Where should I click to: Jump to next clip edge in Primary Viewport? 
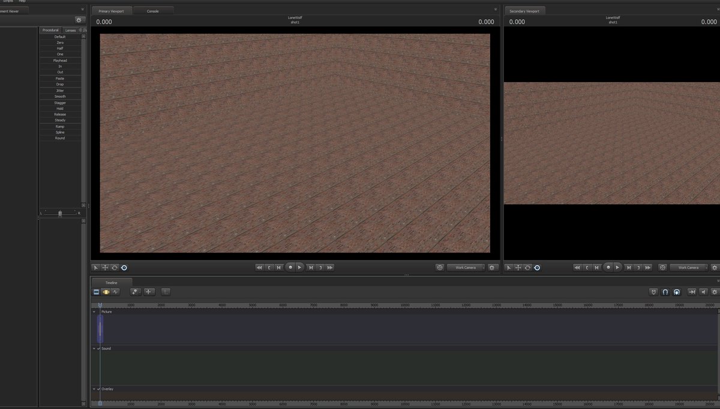point(320,268)
